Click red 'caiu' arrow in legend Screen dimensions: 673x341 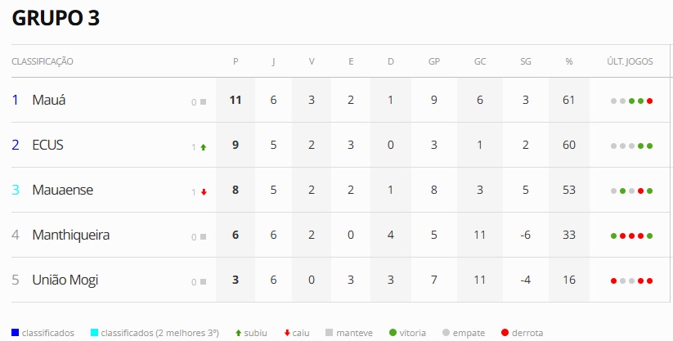coord(287,333)
